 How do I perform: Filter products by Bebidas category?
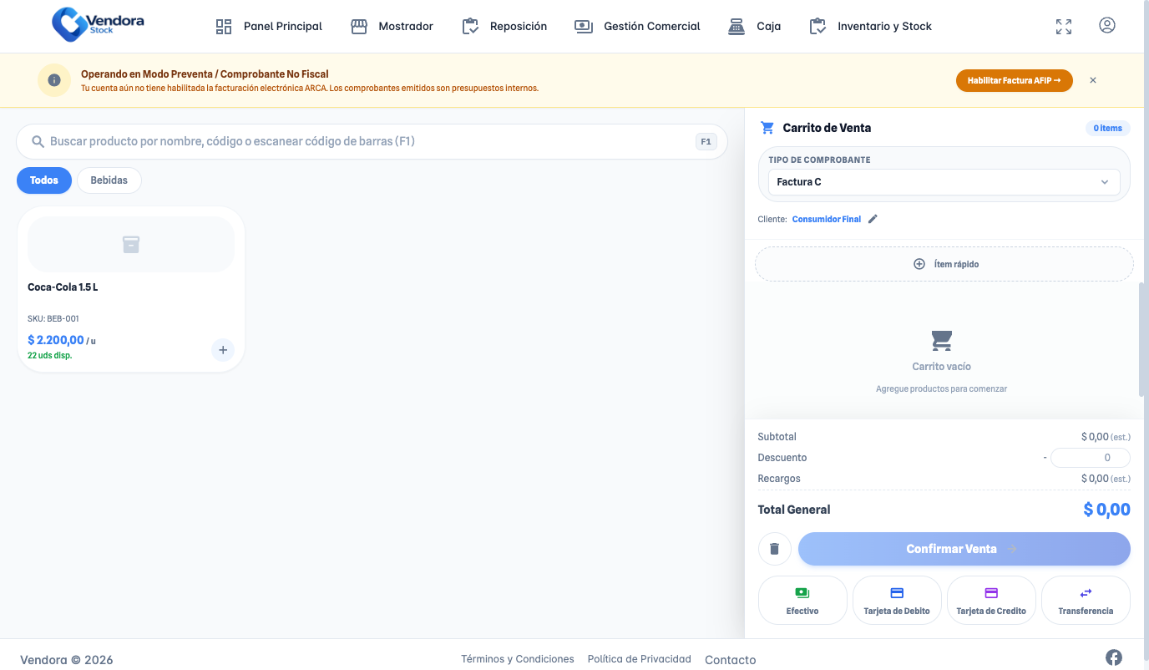click(x=109, y=180)
